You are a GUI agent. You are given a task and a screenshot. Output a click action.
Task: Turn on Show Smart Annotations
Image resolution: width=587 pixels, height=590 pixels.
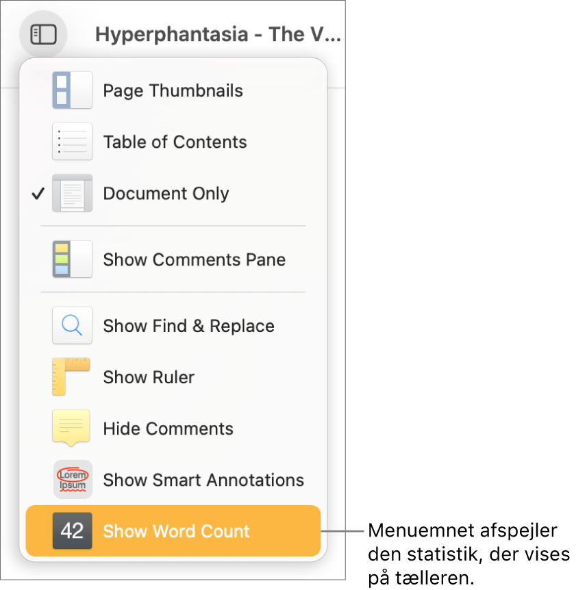pos(203,480)
